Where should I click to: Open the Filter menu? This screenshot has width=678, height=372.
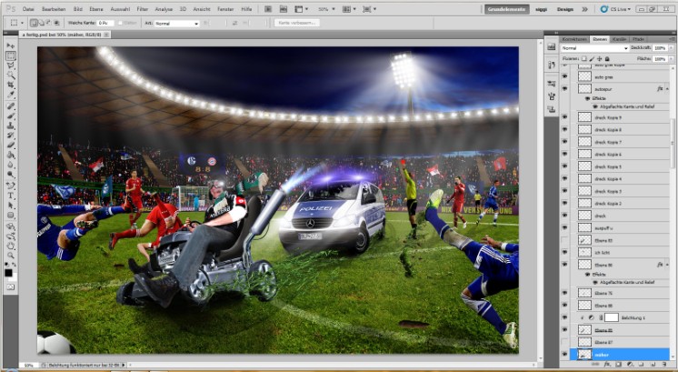point(141,8)
